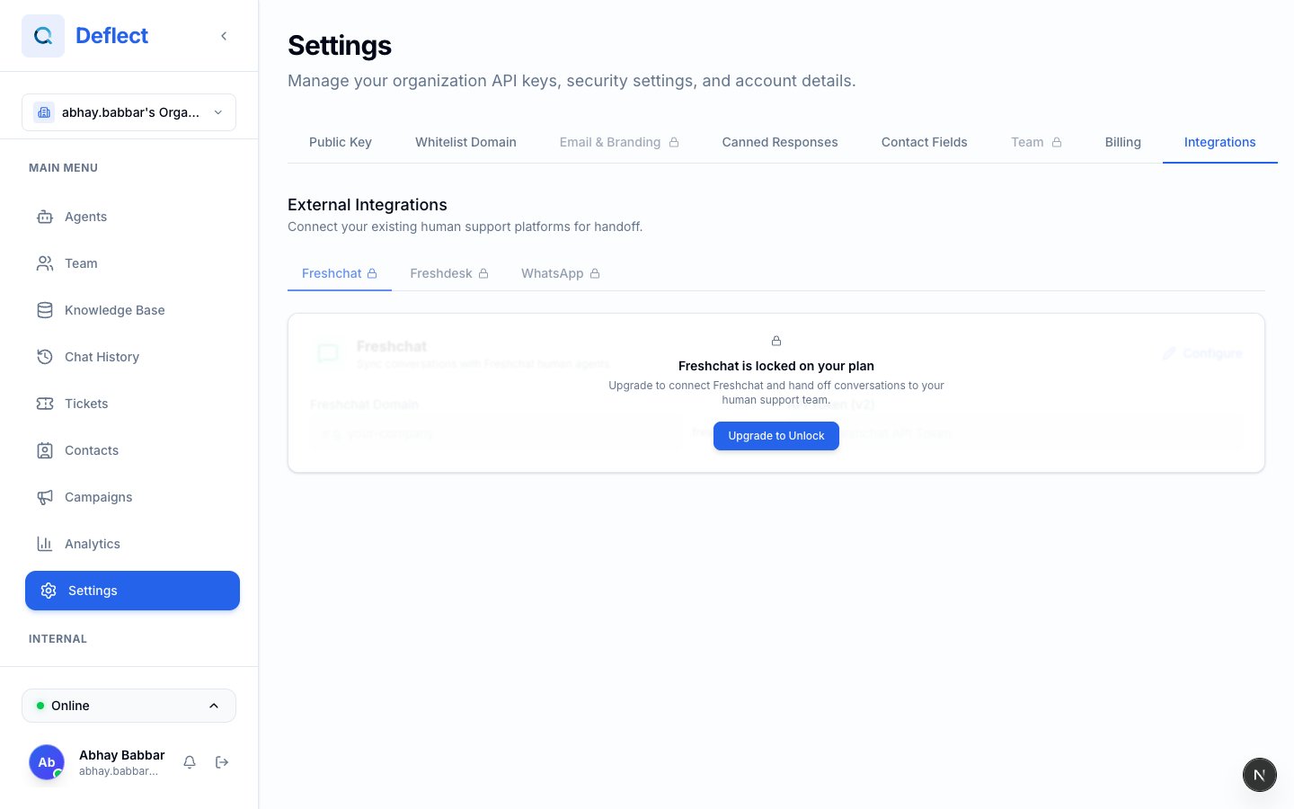Click the Contacts icon
1294x809 pixels.
[x=45, y=450]
